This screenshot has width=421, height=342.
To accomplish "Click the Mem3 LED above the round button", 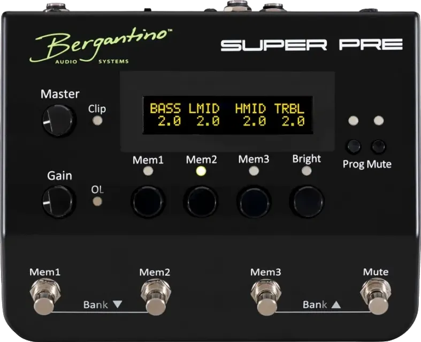I will click(x=254, y=171).
